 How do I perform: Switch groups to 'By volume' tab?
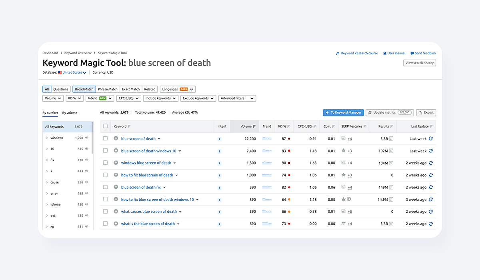pyautogui.click(x=70, y=113)
